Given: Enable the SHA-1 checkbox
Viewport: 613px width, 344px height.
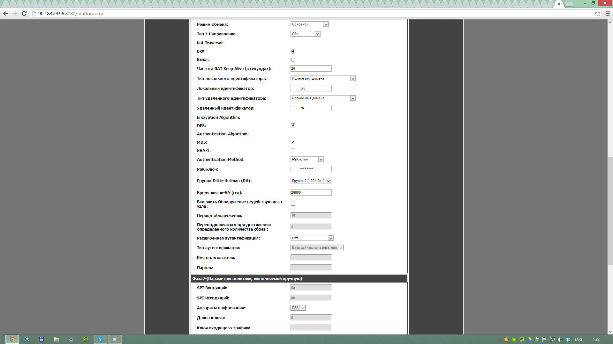Looking at the screenshot, I should [x=293, y=150].
